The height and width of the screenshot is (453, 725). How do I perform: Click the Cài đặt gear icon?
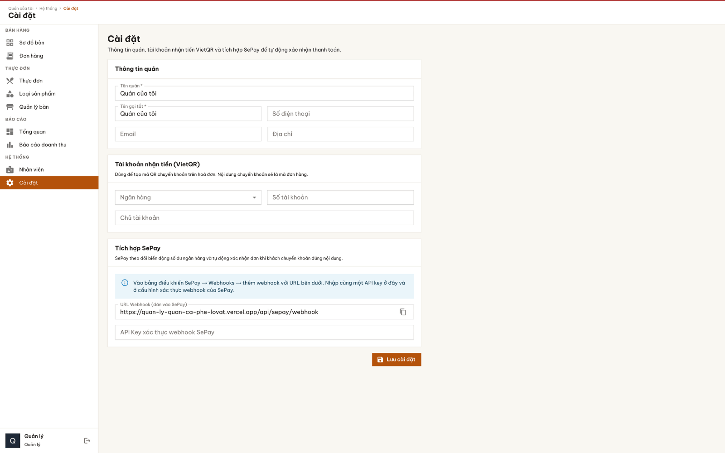click(10, 183)
